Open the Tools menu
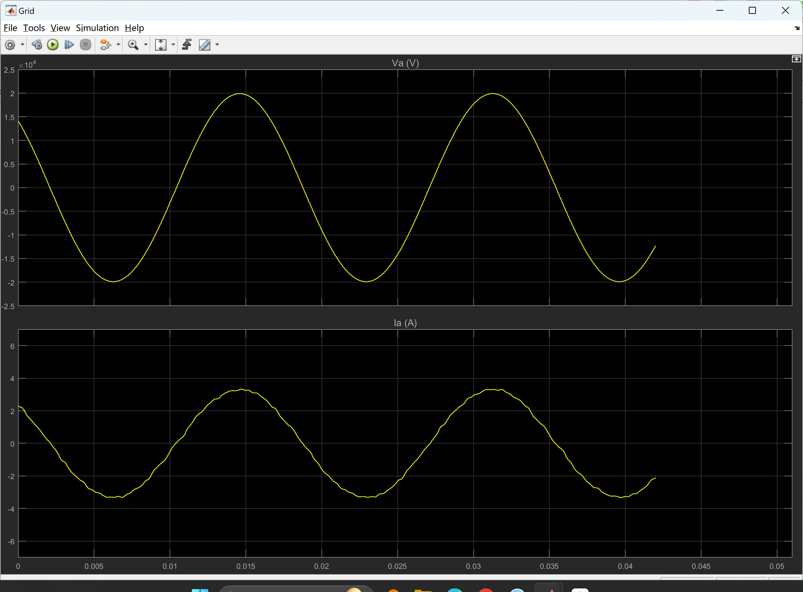 (34, 28)
